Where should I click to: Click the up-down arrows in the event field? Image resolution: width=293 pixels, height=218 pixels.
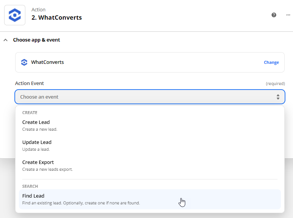[278, 97]
